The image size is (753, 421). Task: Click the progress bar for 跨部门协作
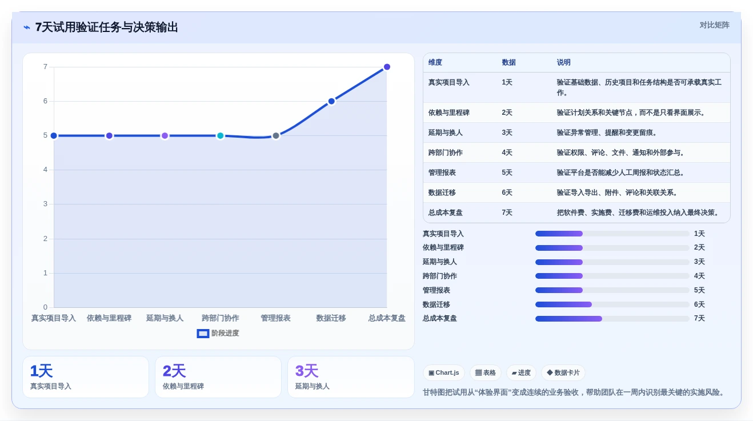[x=612, y=276]
